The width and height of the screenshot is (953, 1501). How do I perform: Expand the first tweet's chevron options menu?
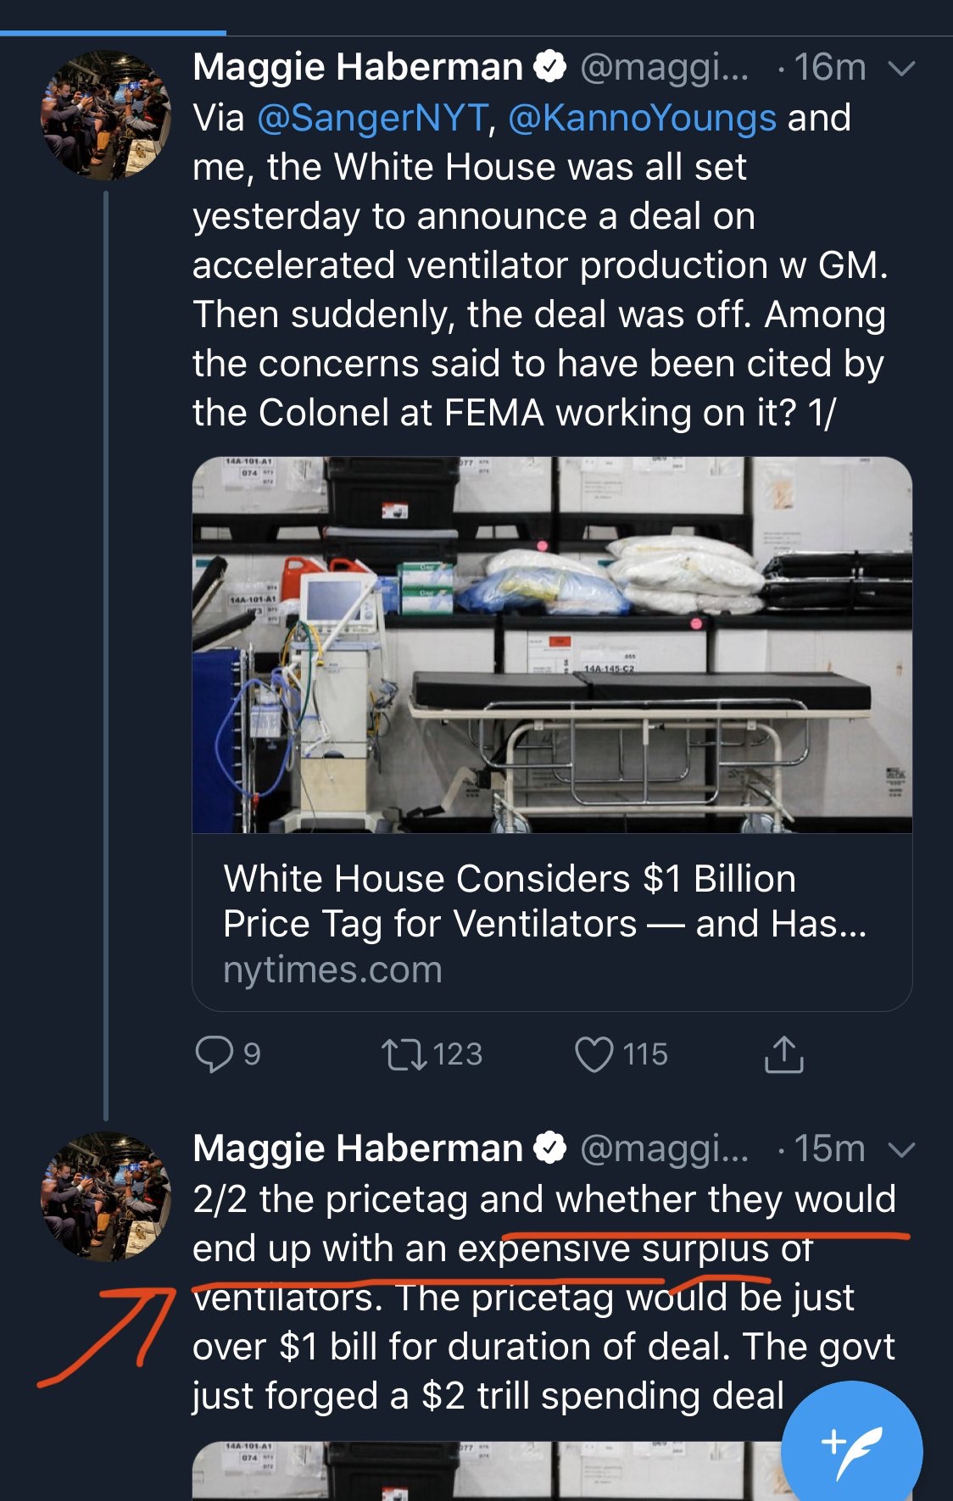902,68
